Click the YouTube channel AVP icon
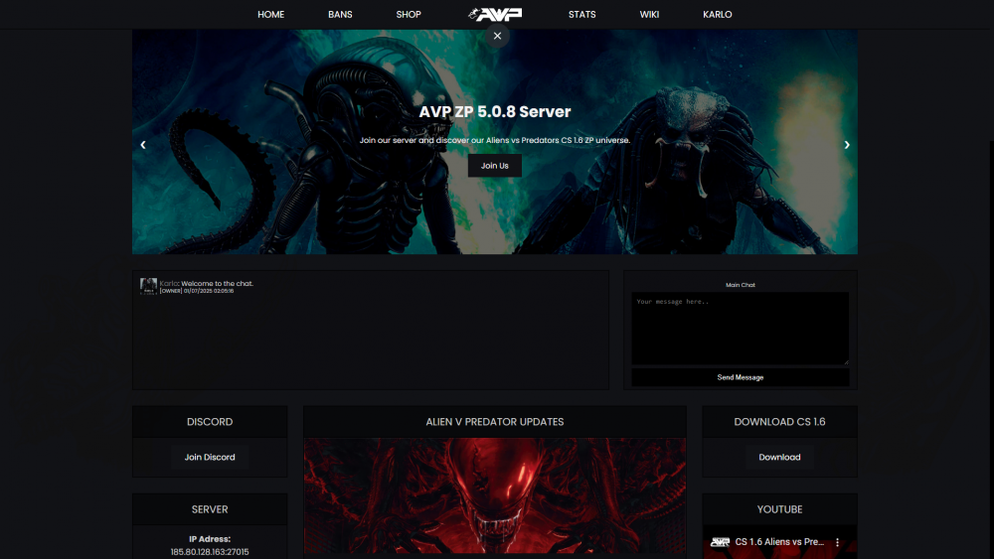The height and width of the screenshot is (559, 994). pos(721,542)
